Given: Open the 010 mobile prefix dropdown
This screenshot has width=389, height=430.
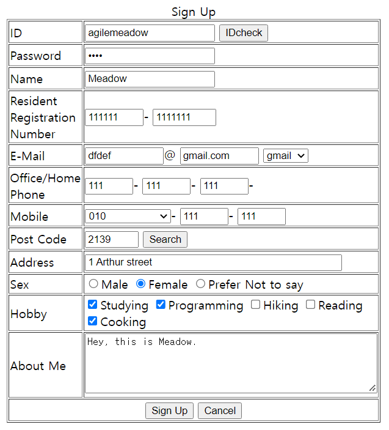Looking at the screenshot, I should coord(128,217).
